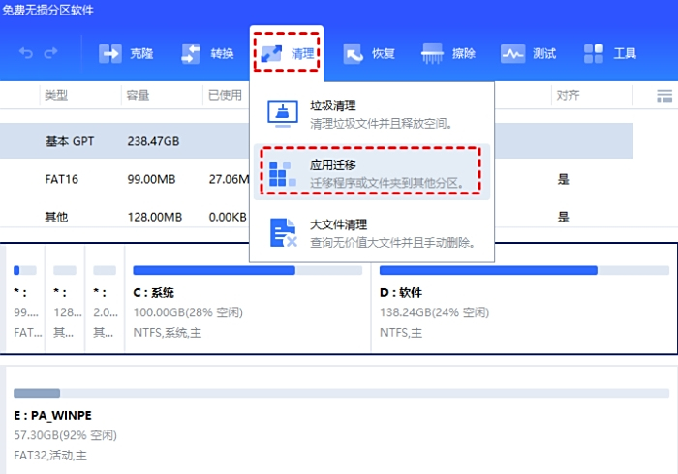This screenshot has height=474, width=678.
Task: Open the 测试 (Test) tool
Action: [x=528, y=53]
